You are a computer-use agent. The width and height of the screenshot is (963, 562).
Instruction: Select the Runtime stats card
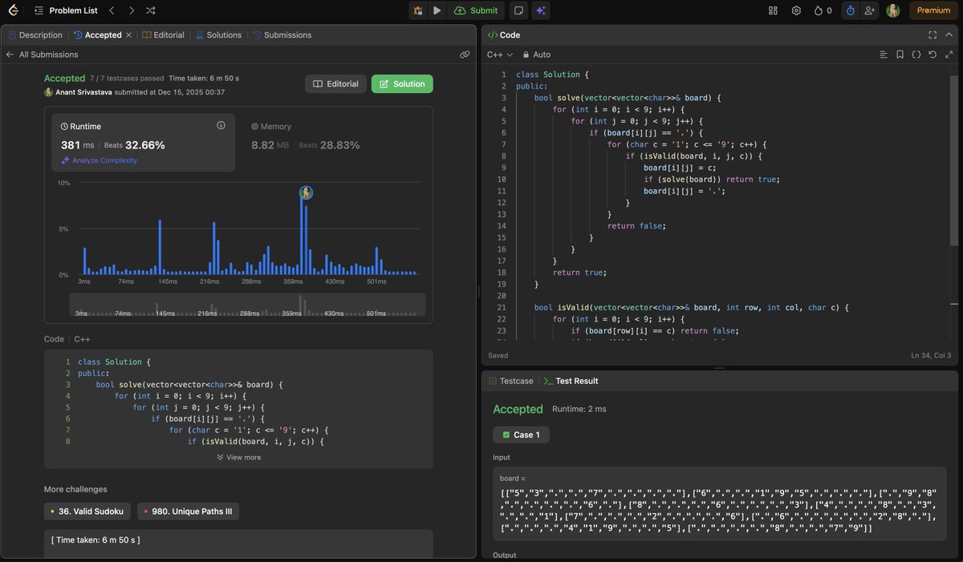click(x=144, y=142)
